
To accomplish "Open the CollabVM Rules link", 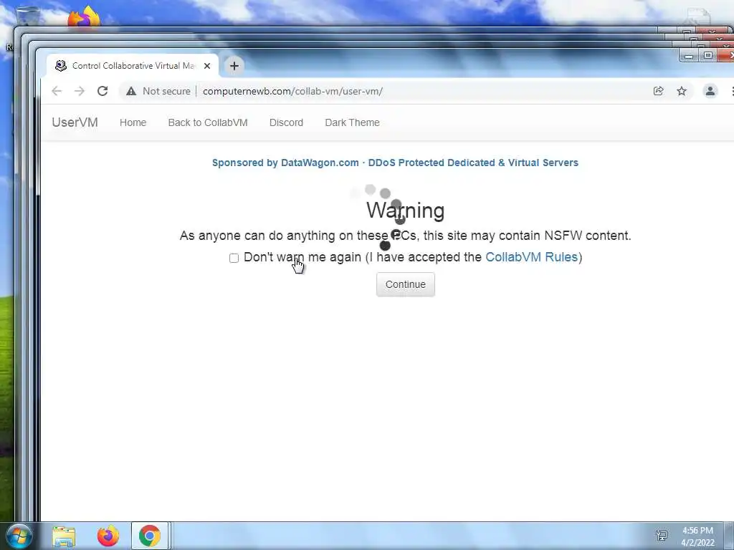I will click(531, 257).
